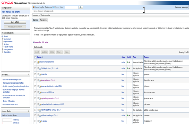Sort table by Health column header

(129, 57)
